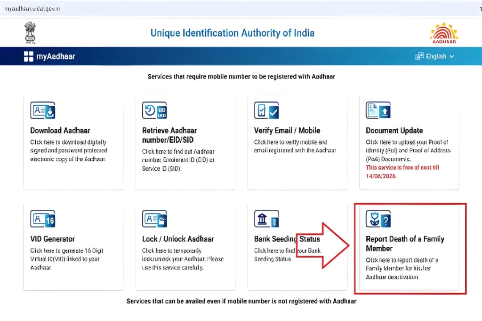This screenshot has height=321, width=482.
Task: Click the myAadhaar grid icon
Action: pos(29,56)
